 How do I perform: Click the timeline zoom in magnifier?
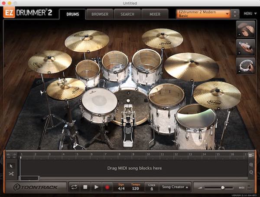(251, 165)
